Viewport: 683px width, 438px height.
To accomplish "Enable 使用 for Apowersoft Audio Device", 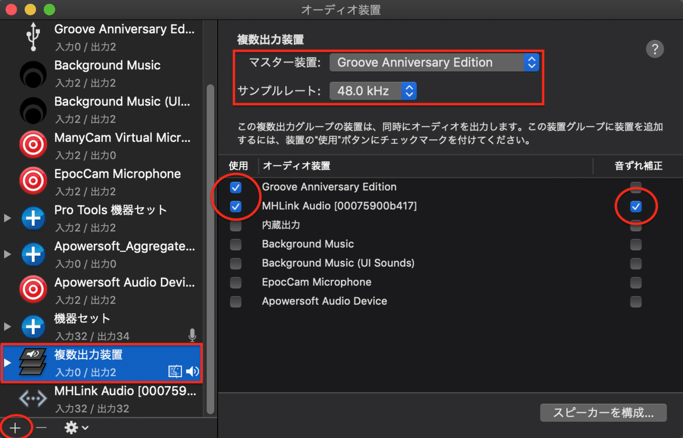I will [x=236, y=302].
